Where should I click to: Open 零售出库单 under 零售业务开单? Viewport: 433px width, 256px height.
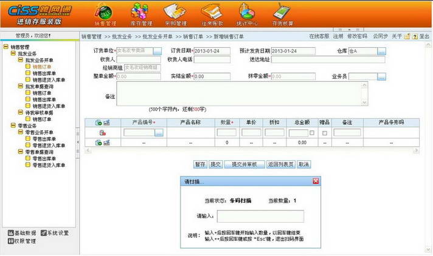coord(44,139)
